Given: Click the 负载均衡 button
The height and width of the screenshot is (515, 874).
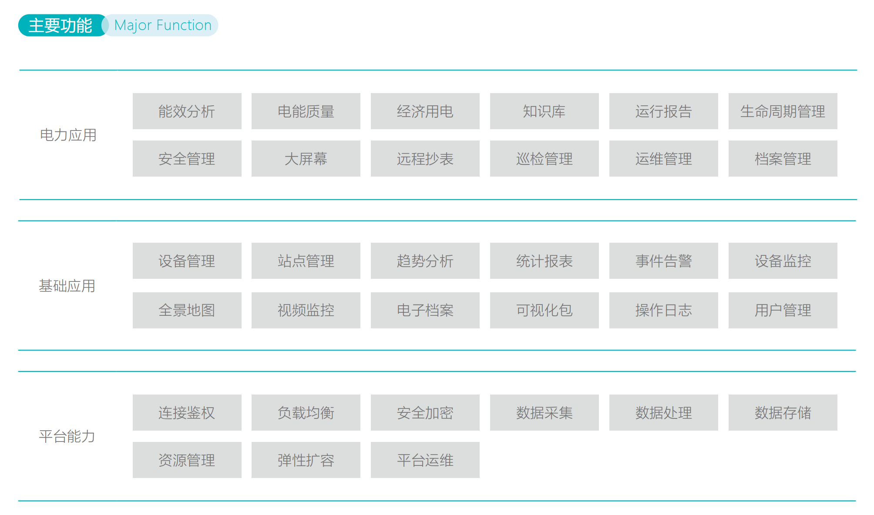Looking at the screenshot, I should click(x=306, y=413).
